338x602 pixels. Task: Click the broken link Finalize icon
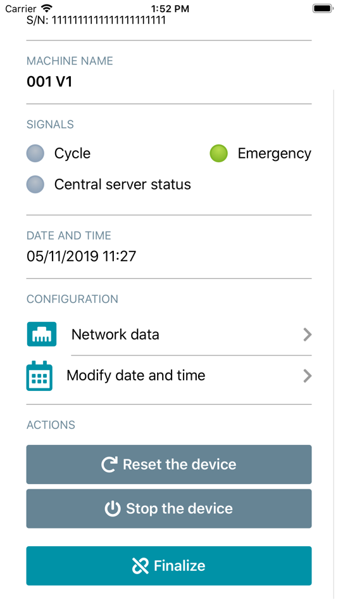pos(140,565)
